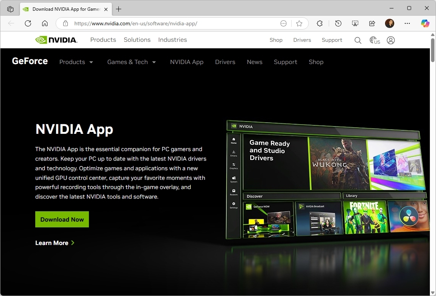Open the NVIDIA account profile icon

(x=391, y=40)
